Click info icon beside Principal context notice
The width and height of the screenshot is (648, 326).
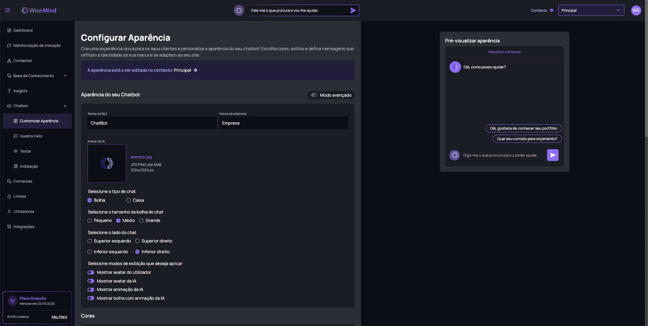point(195,70)
